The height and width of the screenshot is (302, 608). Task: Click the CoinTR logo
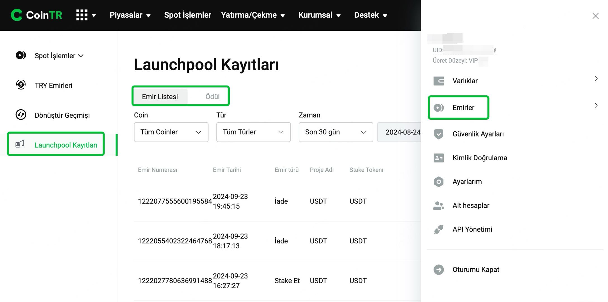pyautogui.click(x=36, y=15)
